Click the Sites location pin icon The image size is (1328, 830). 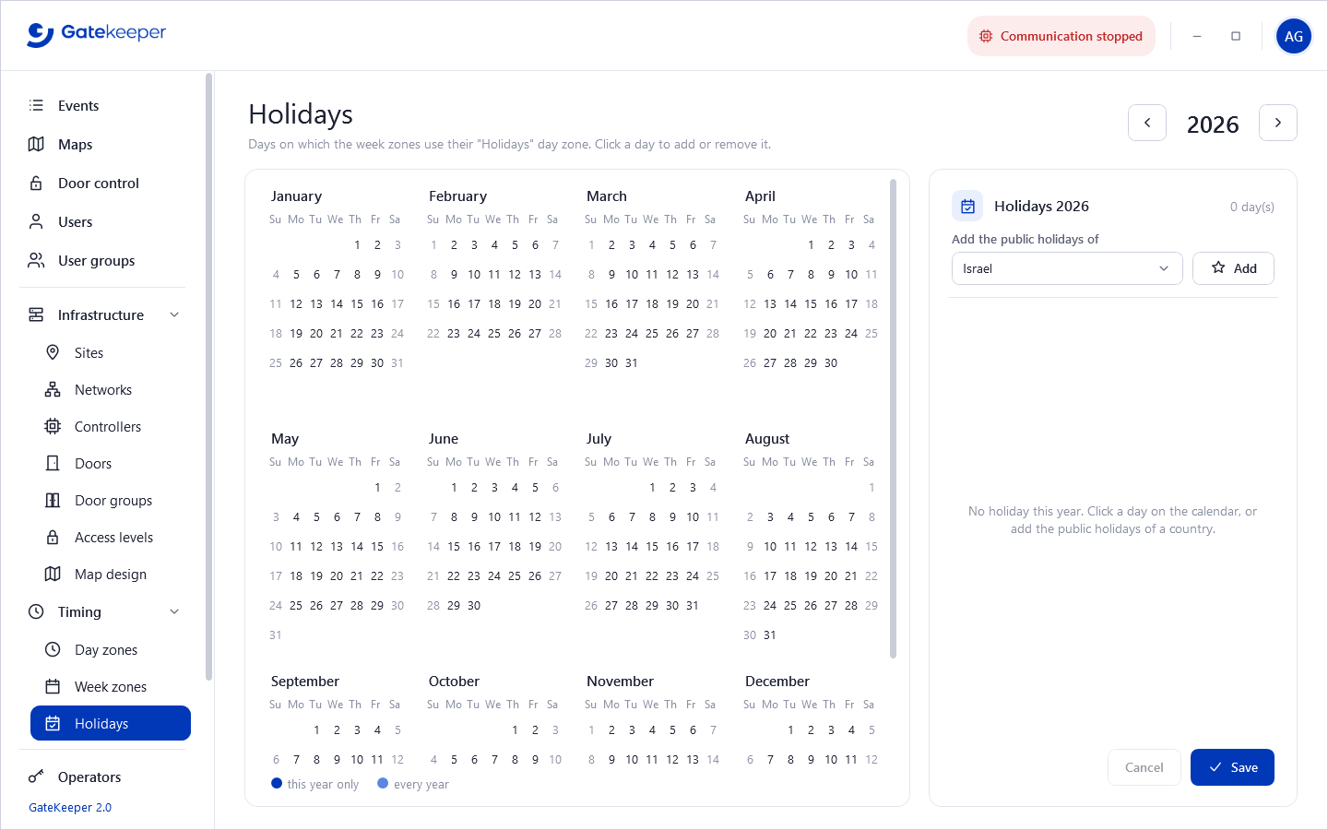(x=53, y=352)
